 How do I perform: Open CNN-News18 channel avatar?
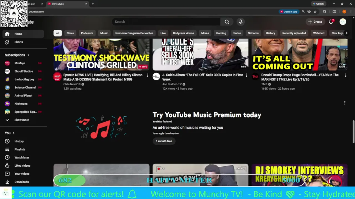click(x=57, y=77)
